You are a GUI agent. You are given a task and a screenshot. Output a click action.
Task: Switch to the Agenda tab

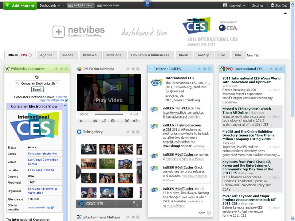point(46,55)
